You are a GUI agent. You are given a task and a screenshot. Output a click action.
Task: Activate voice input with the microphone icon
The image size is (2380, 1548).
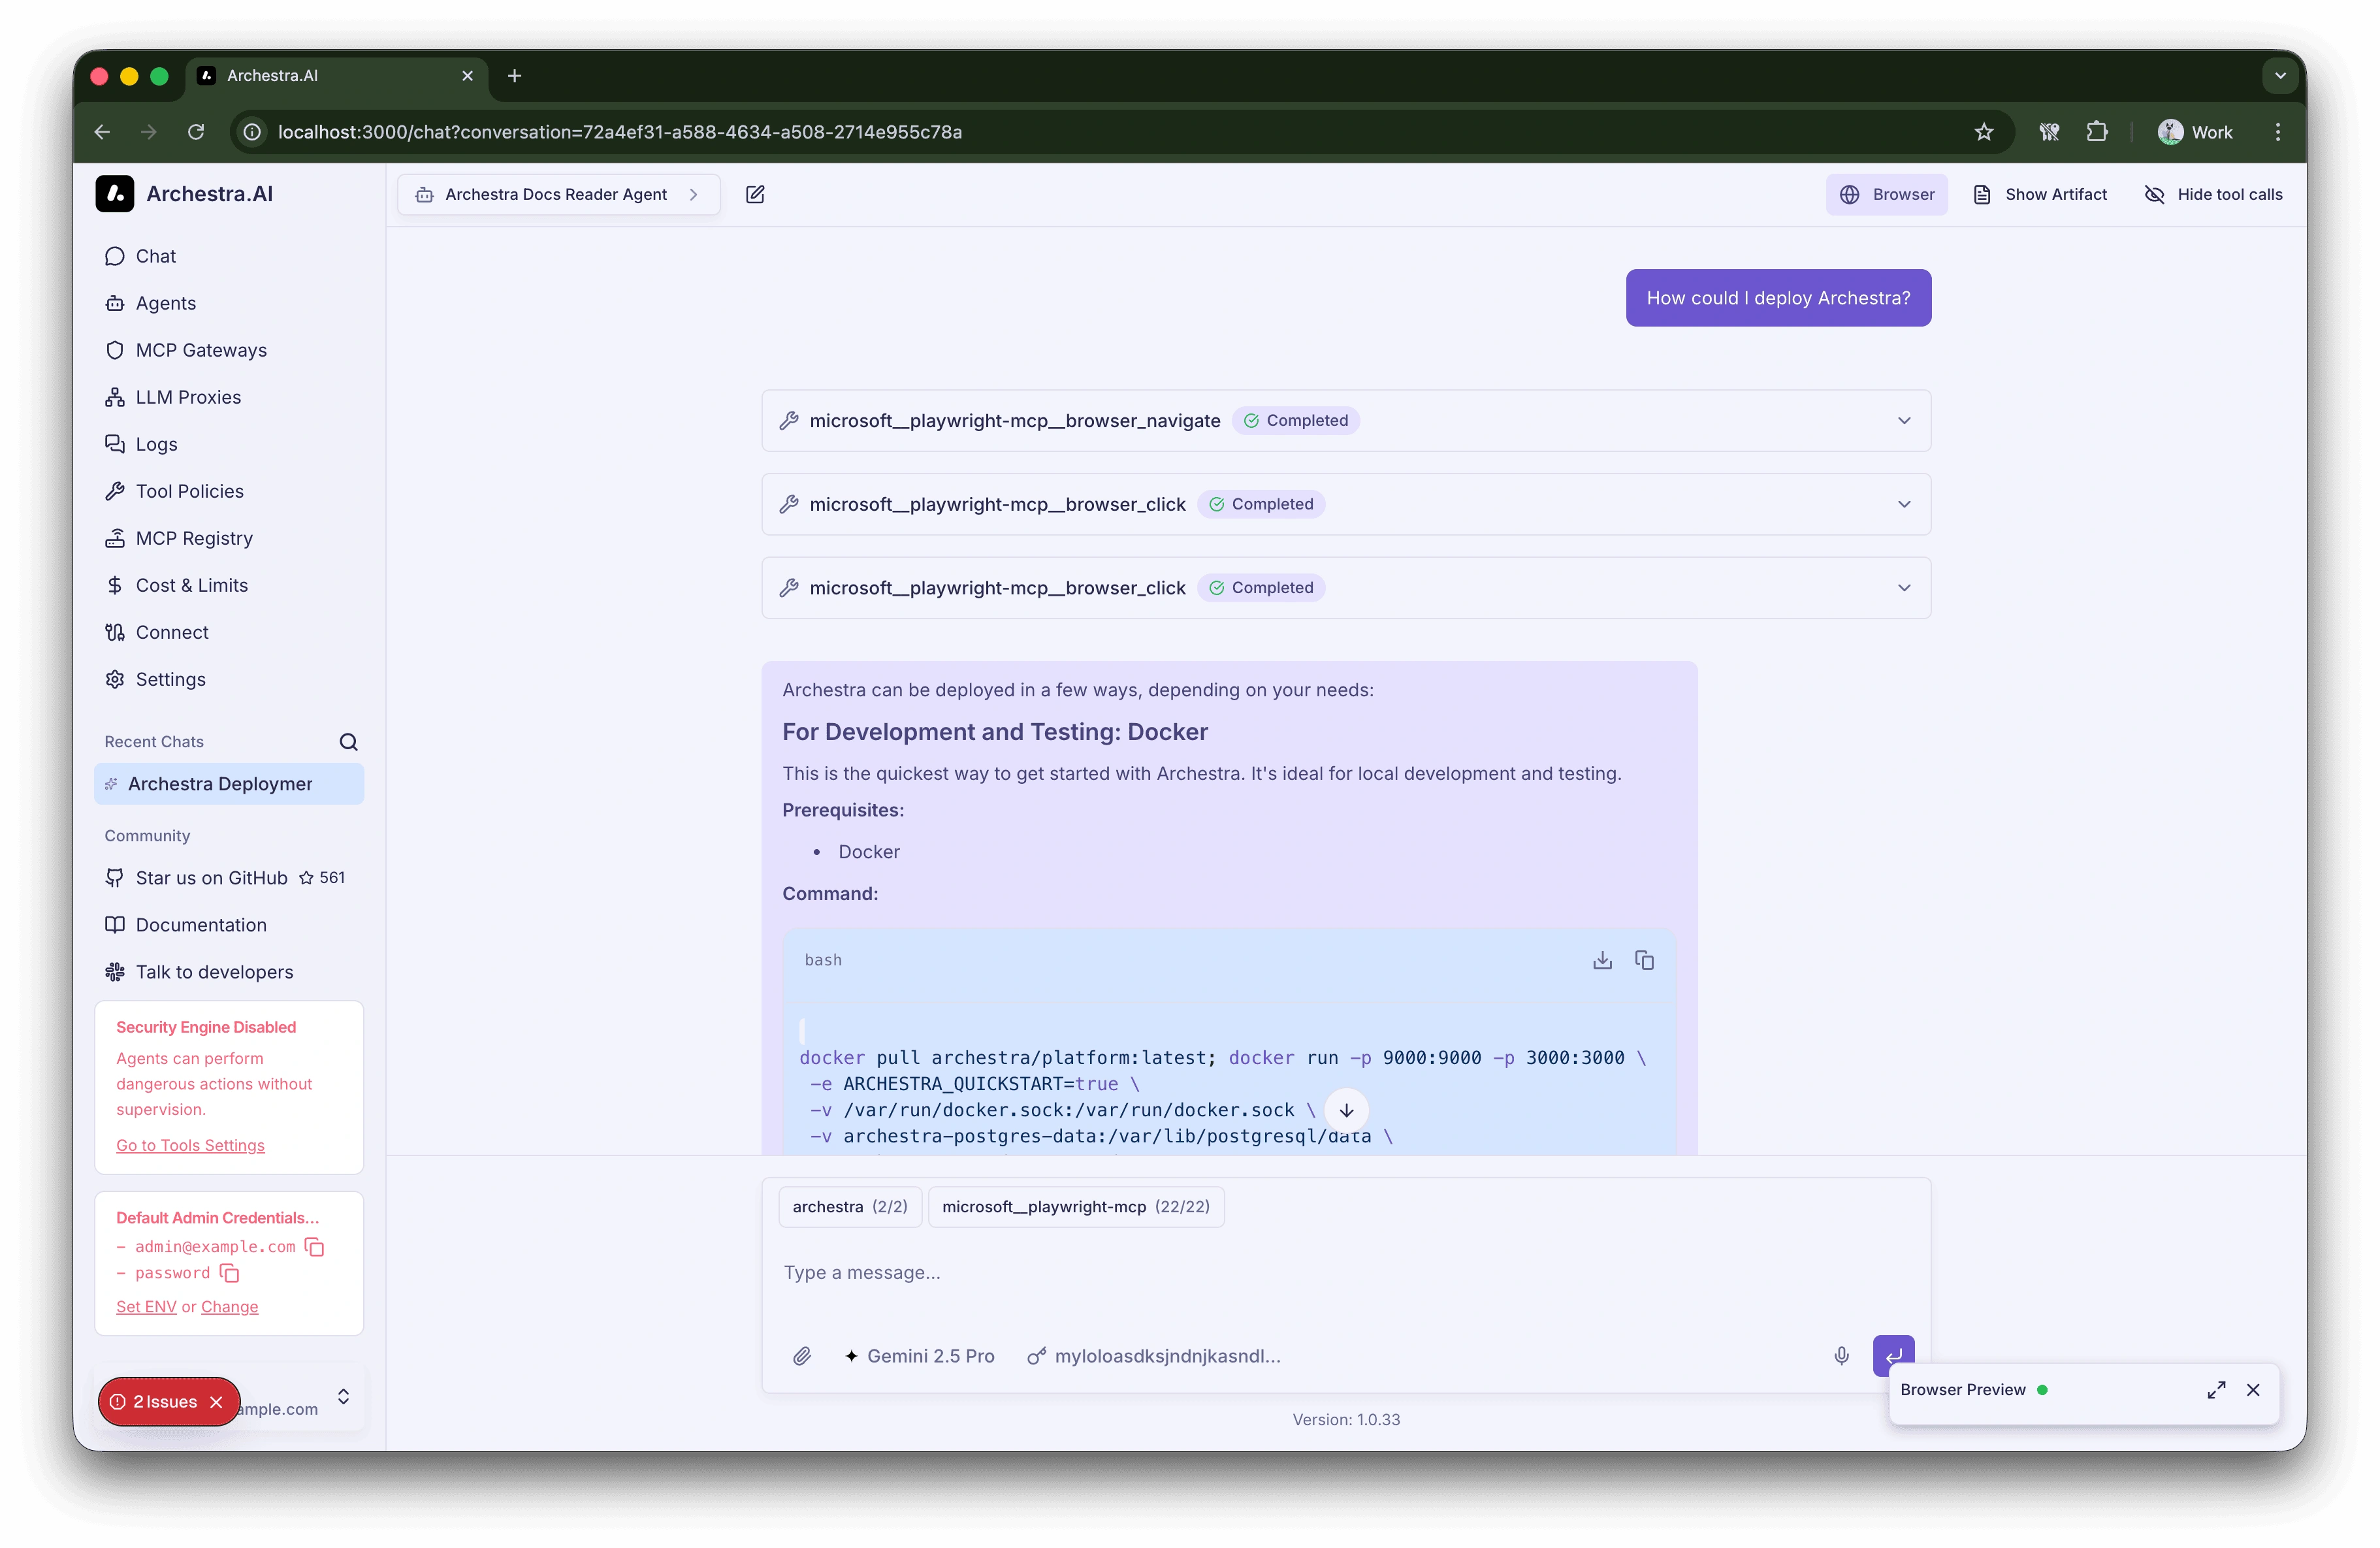(1842, 1355)
